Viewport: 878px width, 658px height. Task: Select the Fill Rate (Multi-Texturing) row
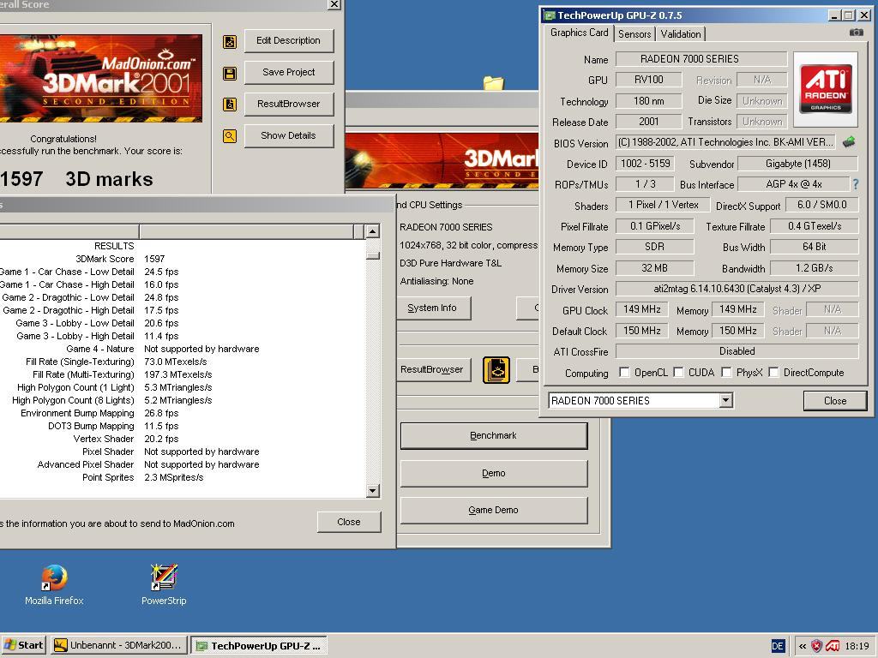[x=183, y=375]
